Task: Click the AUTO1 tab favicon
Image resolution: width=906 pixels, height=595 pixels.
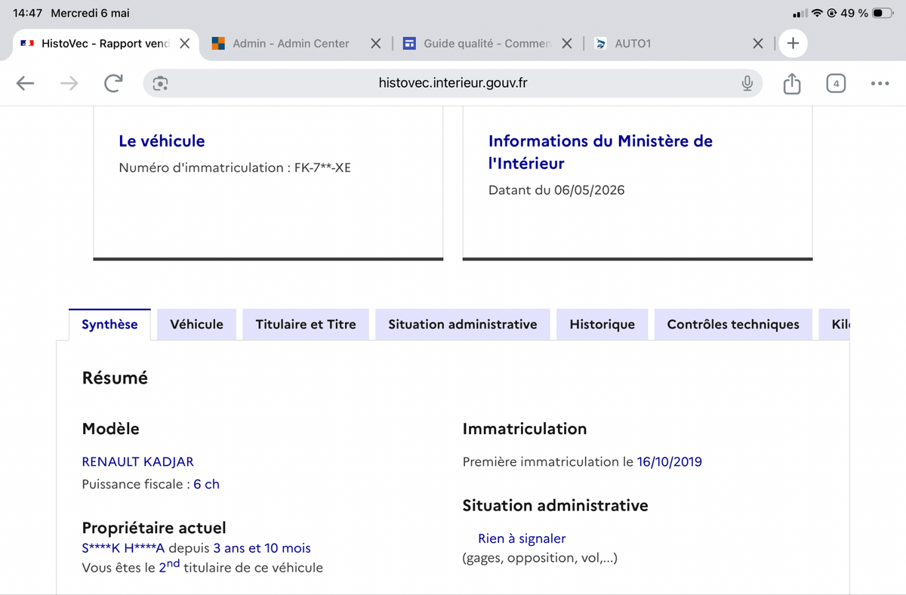Action: [x=601, y=44]
